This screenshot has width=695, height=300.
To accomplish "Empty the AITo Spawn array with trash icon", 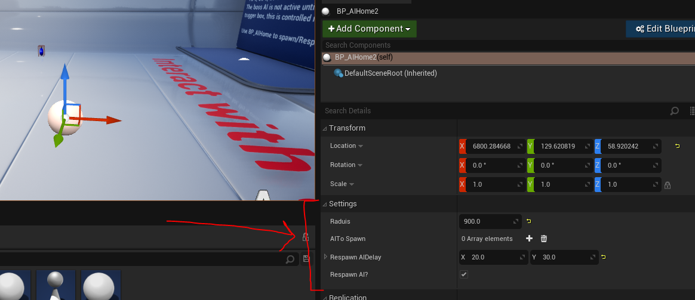I will pos(544,239).
